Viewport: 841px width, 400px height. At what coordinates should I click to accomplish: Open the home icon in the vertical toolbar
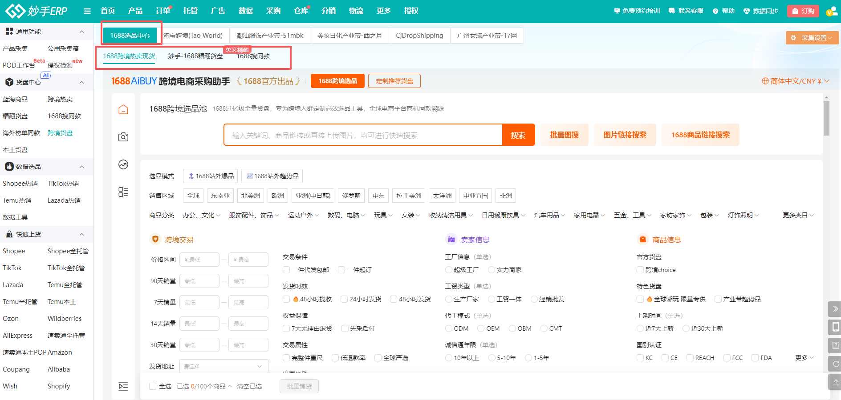click(x=123, y=110)
